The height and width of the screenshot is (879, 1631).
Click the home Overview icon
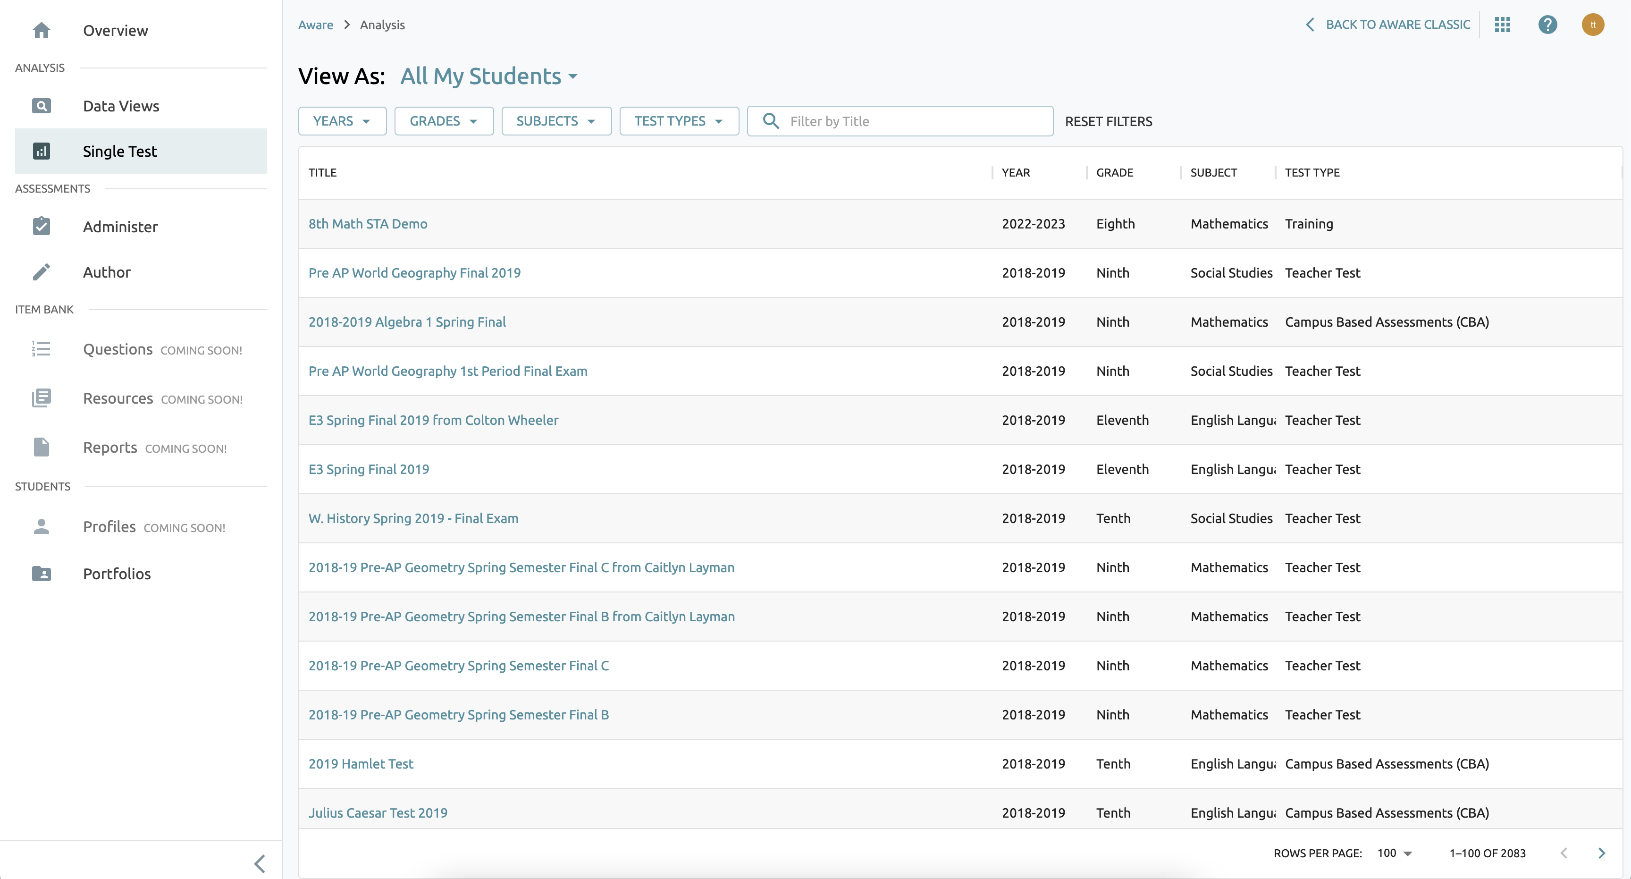[x=41, y=30]
